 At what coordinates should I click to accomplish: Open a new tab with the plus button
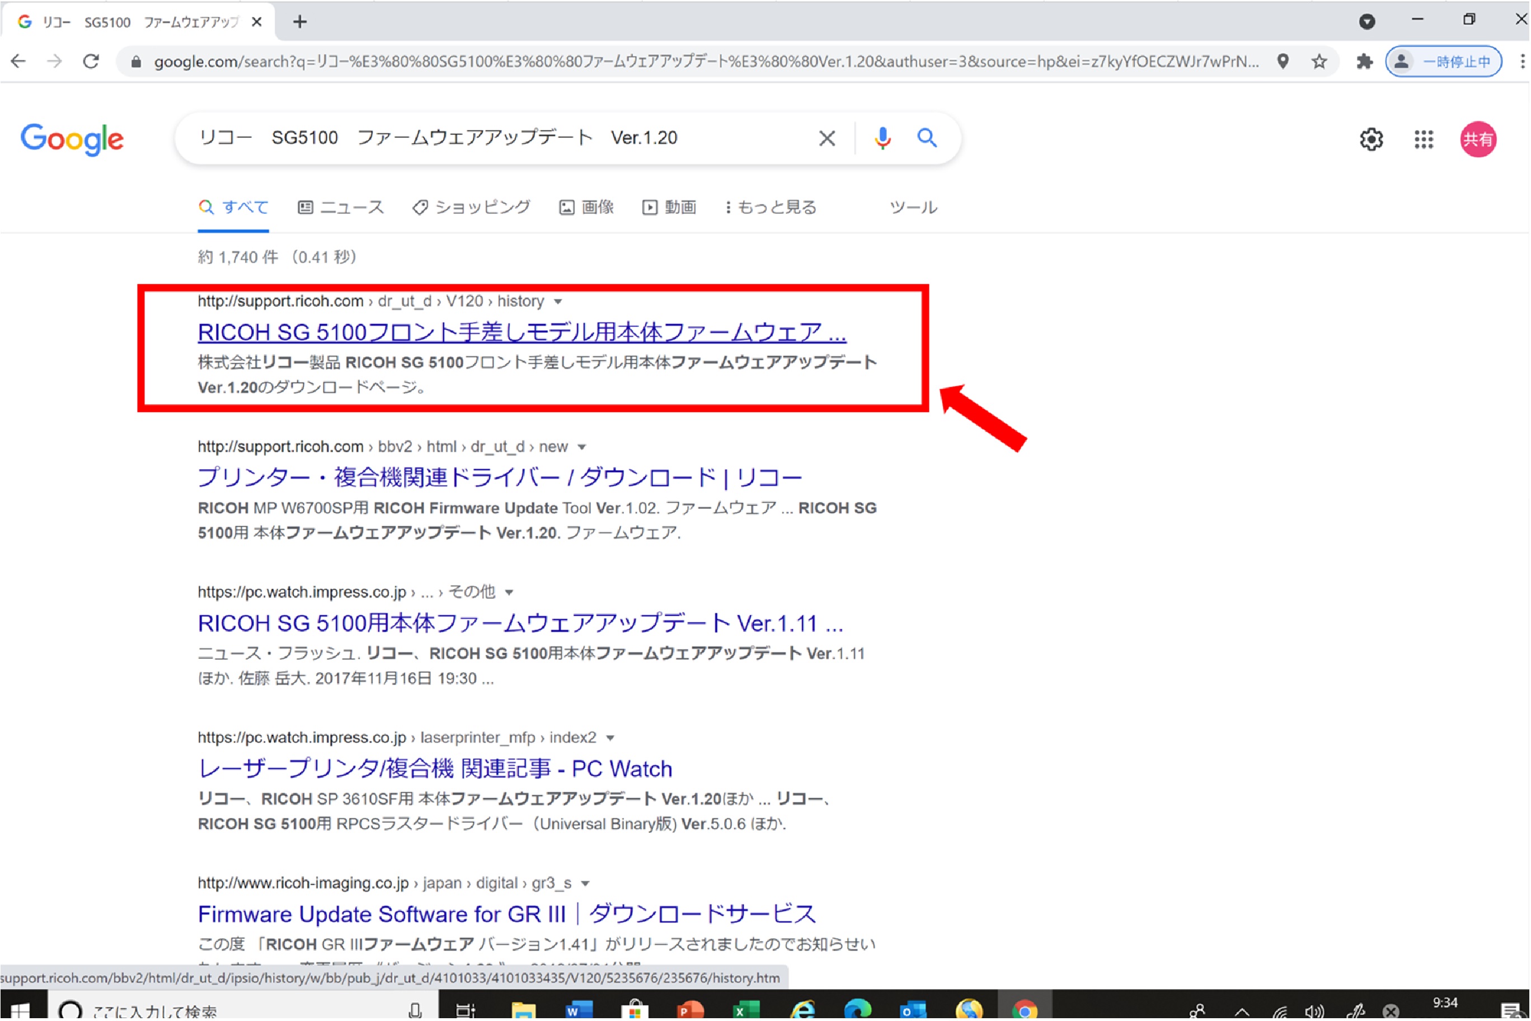click(299, 22)
